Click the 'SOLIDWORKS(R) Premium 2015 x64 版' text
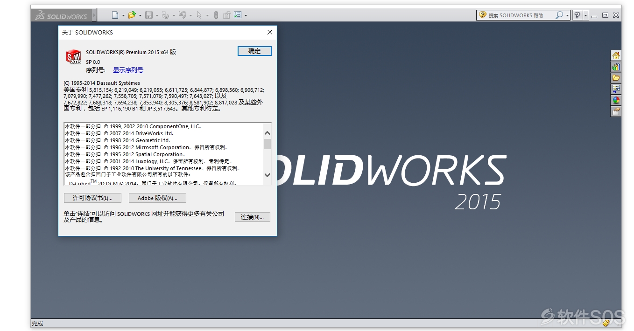 [x=131, y=52]
